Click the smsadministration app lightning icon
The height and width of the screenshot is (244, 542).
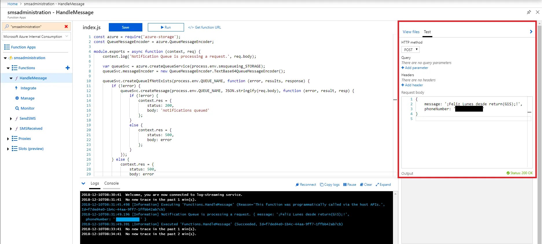pyautogui.click(x=11, y=58)
